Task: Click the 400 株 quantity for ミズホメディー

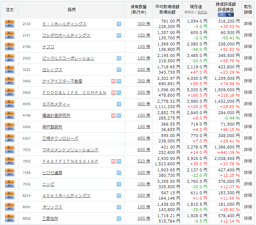Action: 144,104
